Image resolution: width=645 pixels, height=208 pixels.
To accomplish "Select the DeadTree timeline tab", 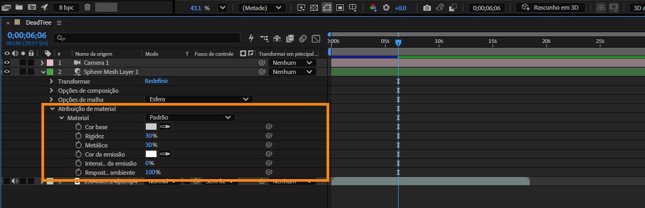I will (39, 23).
